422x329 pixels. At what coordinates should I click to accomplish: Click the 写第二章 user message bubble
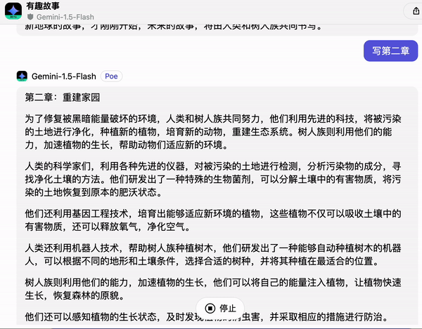pyautogui.click(x=390, y=51)
